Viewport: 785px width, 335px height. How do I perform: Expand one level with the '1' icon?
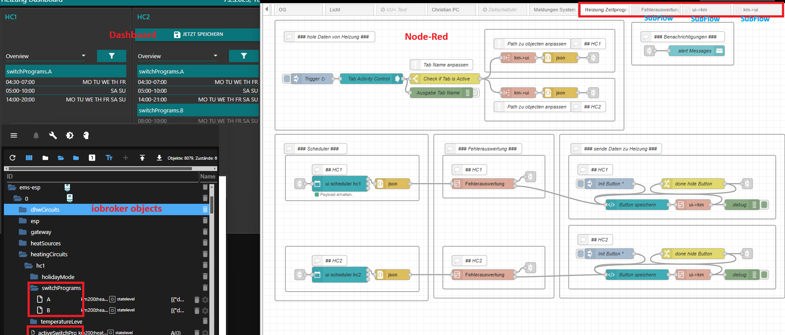coord(92,158)
